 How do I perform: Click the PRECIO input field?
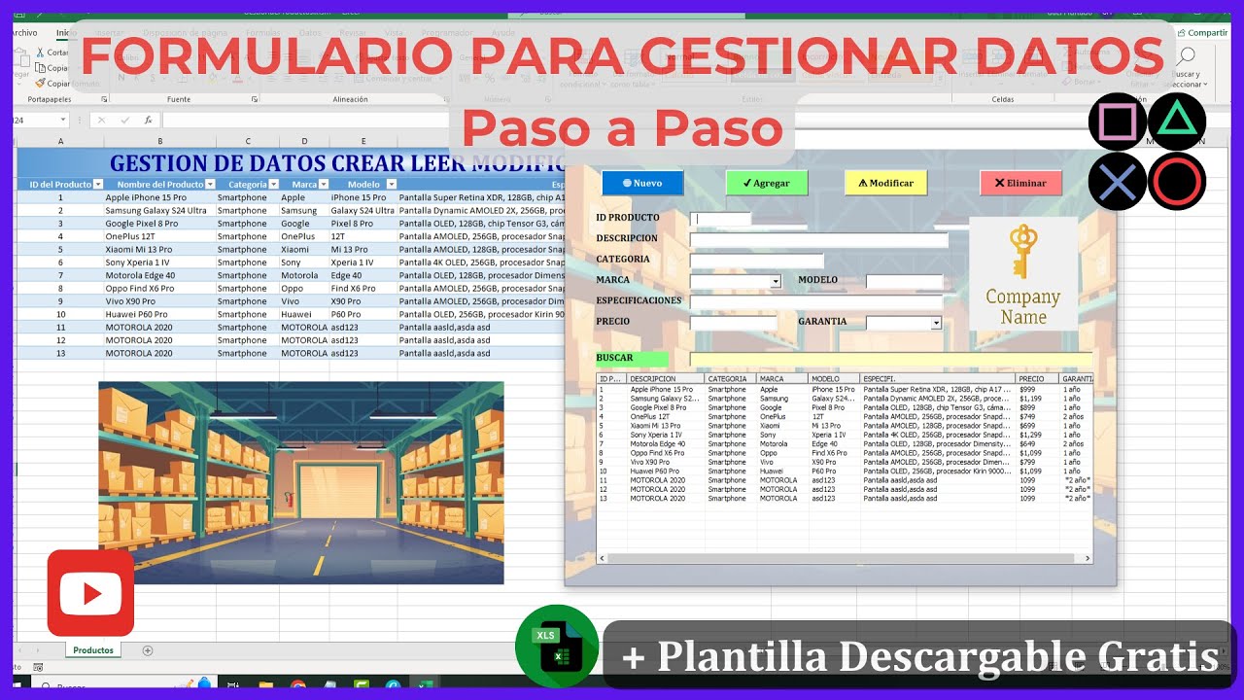click(x=734, y=323)
